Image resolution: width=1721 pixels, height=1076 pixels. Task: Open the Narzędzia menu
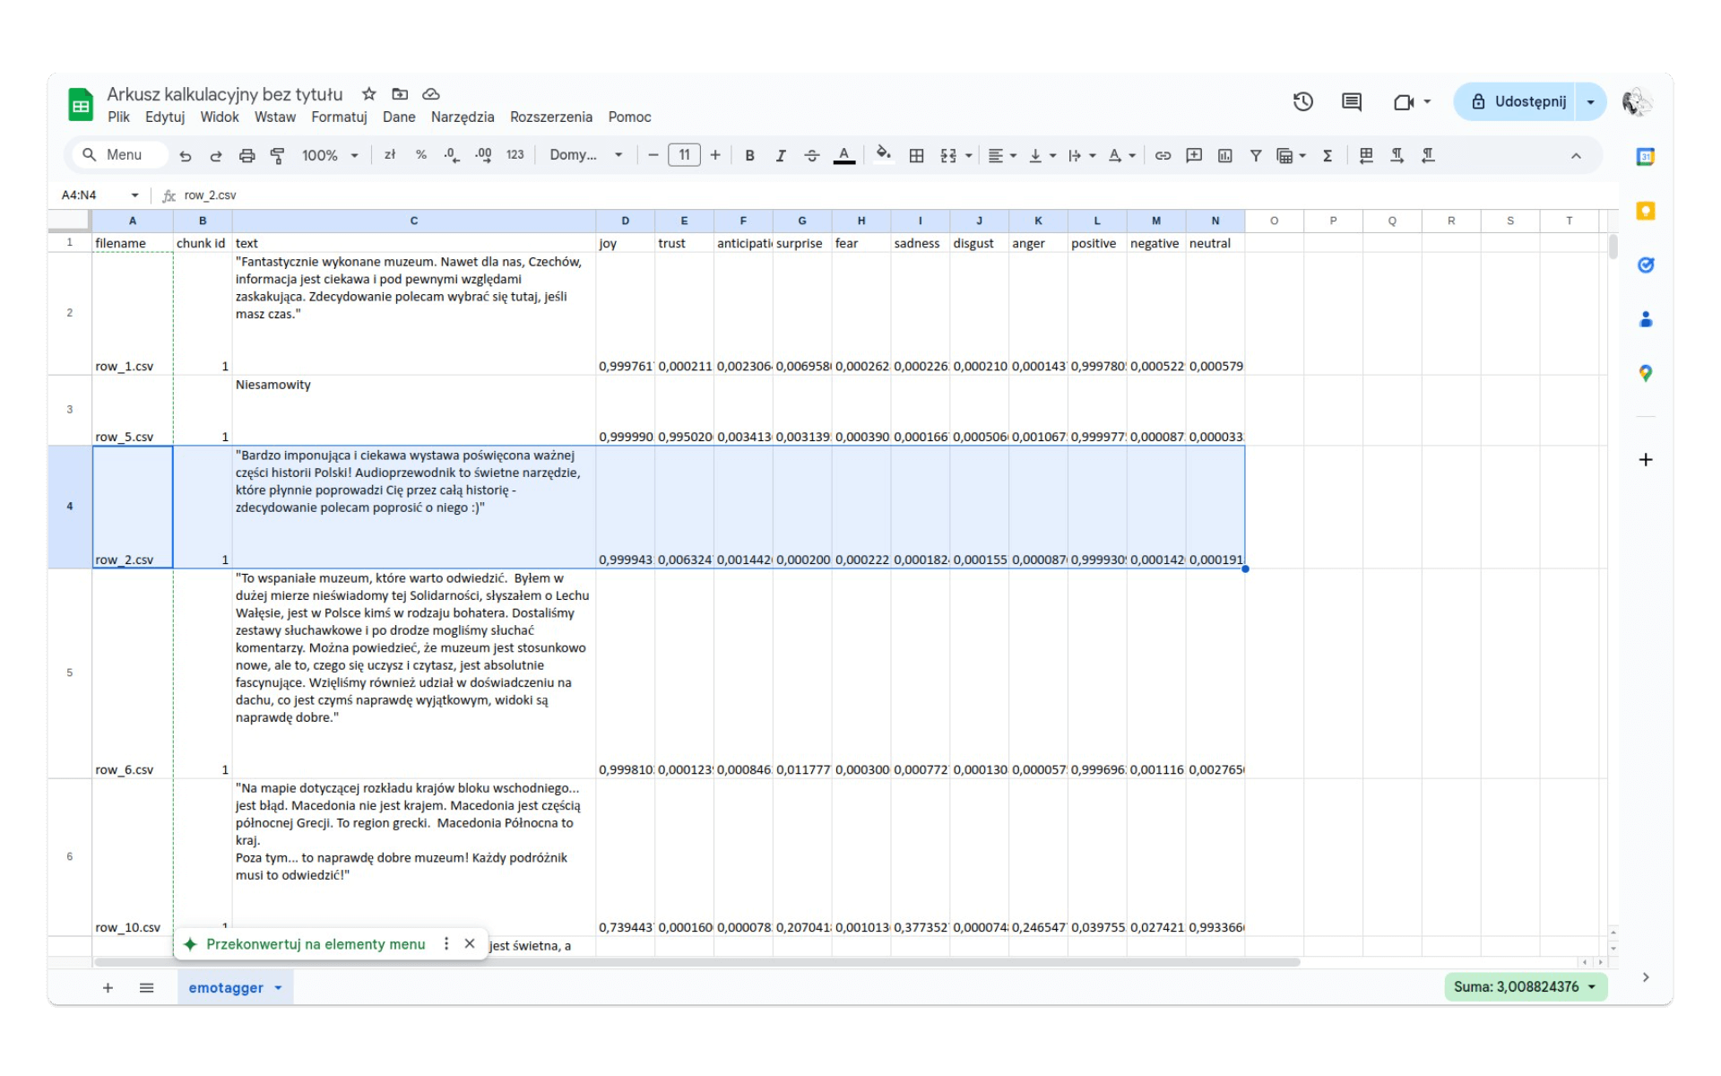click(463, 117)
